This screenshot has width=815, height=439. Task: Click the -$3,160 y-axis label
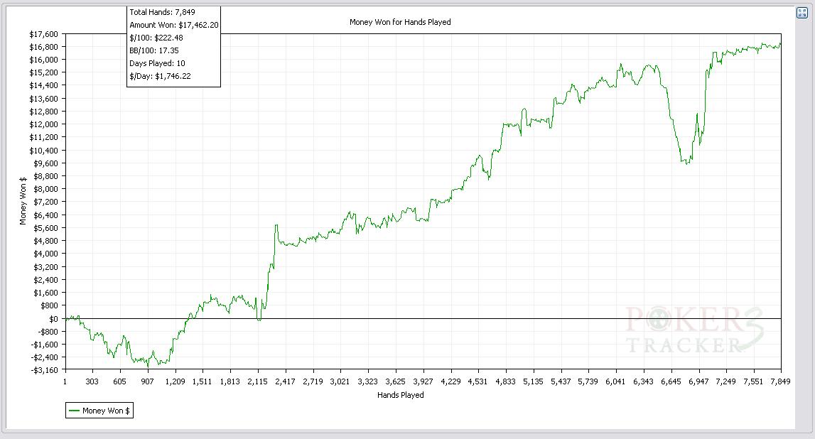click(44, 369)
